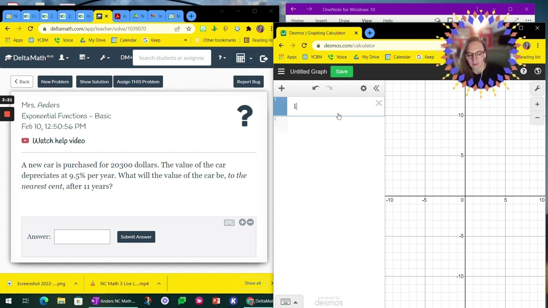Image resolution: width=548 pixels, height=308 pixels.
Task: Open Desmos help question mark
Action: (524, 71)
